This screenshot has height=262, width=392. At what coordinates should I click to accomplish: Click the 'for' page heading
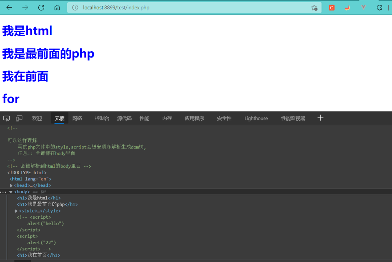point(11,99)
